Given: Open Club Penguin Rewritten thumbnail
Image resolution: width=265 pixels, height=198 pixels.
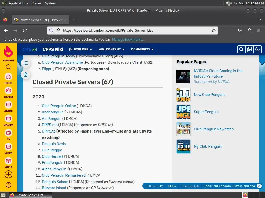Looking at the screenshot, I should click(183, 129).
